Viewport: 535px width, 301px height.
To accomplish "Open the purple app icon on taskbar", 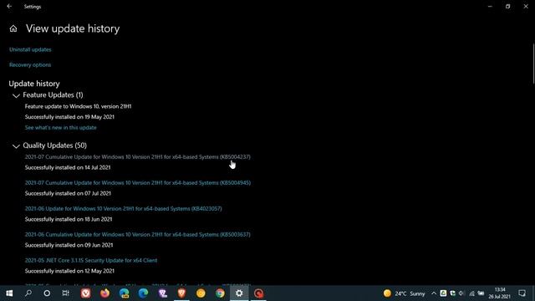I will point(163,293).
